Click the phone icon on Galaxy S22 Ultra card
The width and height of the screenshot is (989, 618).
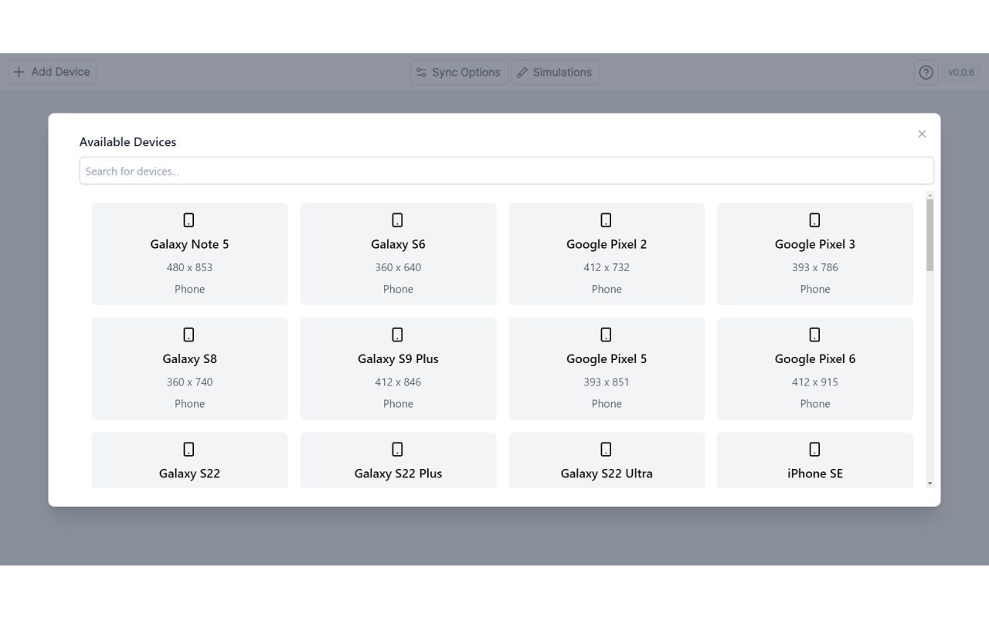coord(607,449)
